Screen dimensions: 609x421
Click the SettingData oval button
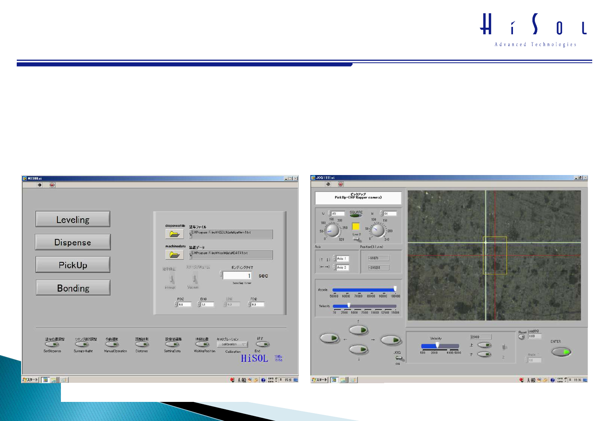tap(172, 344)
